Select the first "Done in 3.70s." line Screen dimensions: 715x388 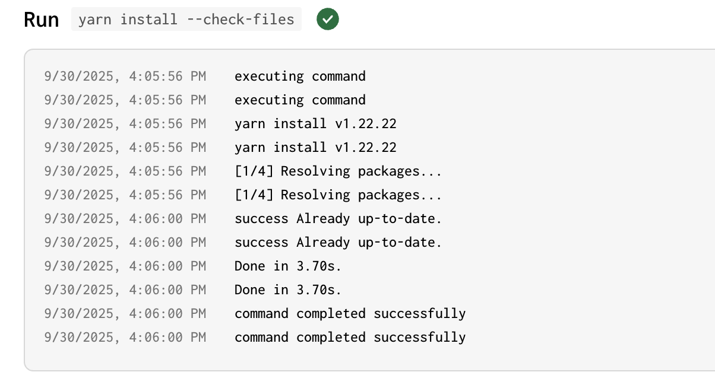pyautogui.click(x=288, y=266)
